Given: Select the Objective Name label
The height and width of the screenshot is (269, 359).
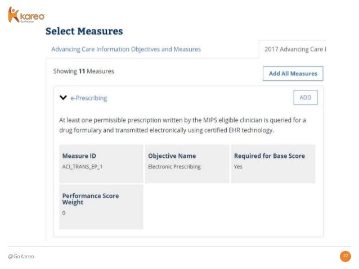Looking at the screenshot, I should tap(172, 156).
